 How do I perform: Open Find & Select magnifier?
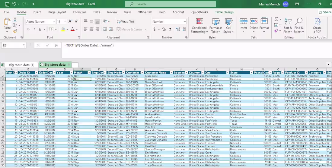coord(299,26)
